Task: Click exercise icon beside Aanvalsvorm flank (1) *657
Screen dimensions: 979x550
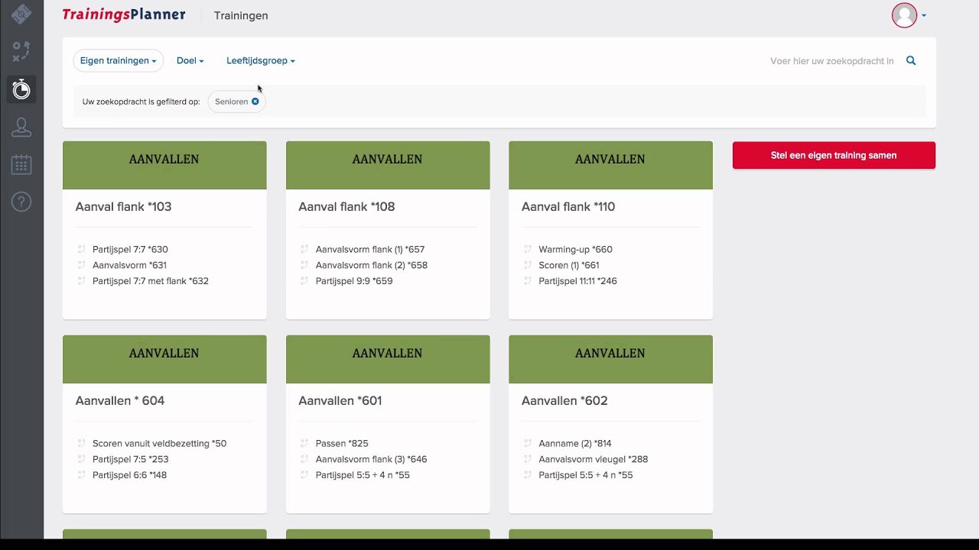Action: coord(304,250)
